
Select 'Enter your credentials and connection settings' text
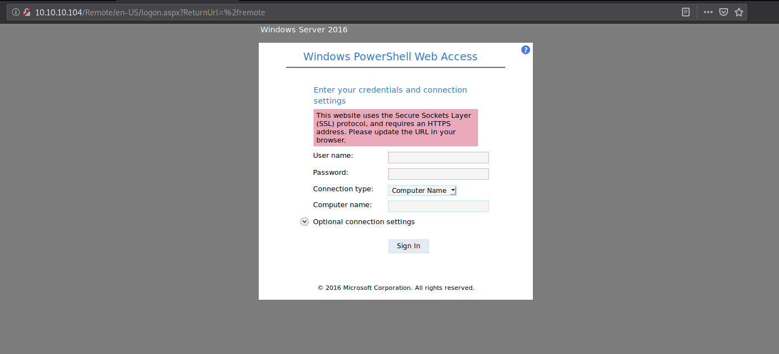(x=390, y=95)
